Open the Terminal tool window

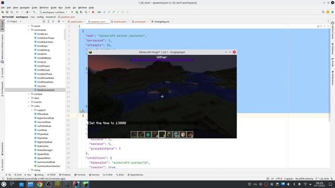click(80, 175)
